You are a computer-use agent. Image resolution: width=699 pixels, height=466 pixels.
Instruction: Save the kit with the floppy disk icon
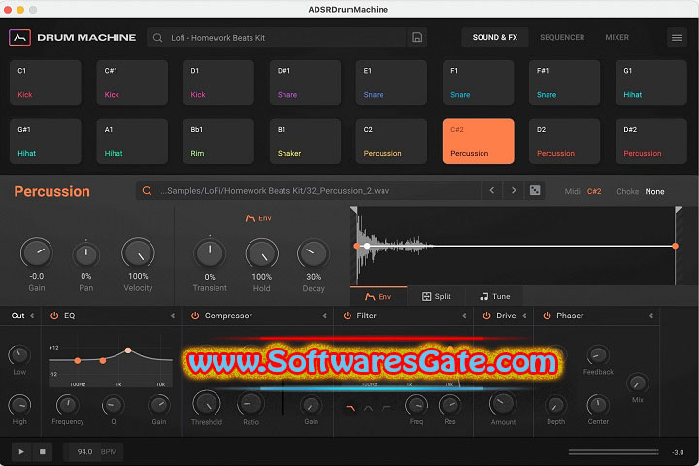click(416, 38)
